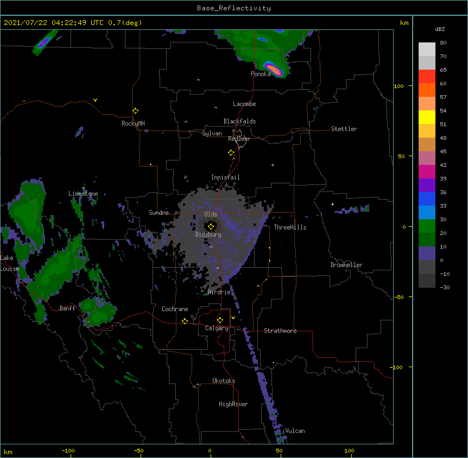Click the RedDeer label

(x=239, y=139)
